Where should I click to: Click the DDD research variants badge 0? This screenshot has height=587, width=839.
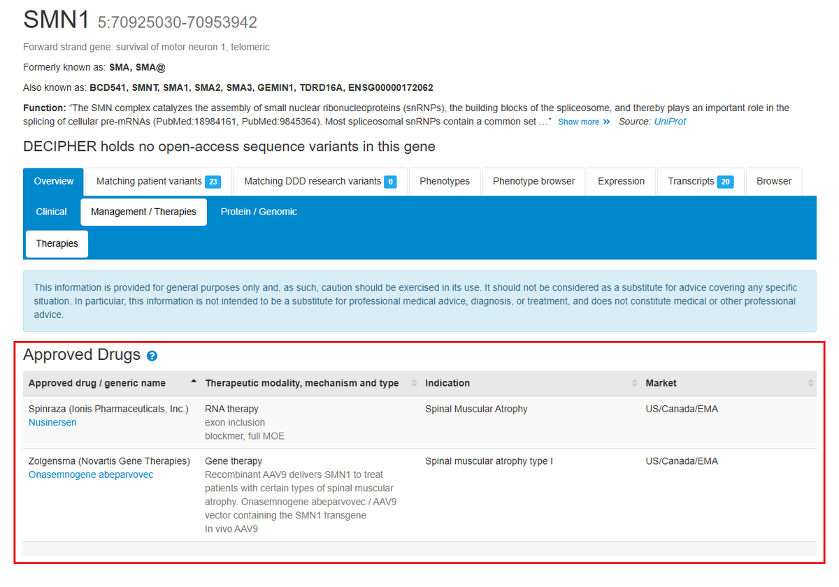[391, 182]
